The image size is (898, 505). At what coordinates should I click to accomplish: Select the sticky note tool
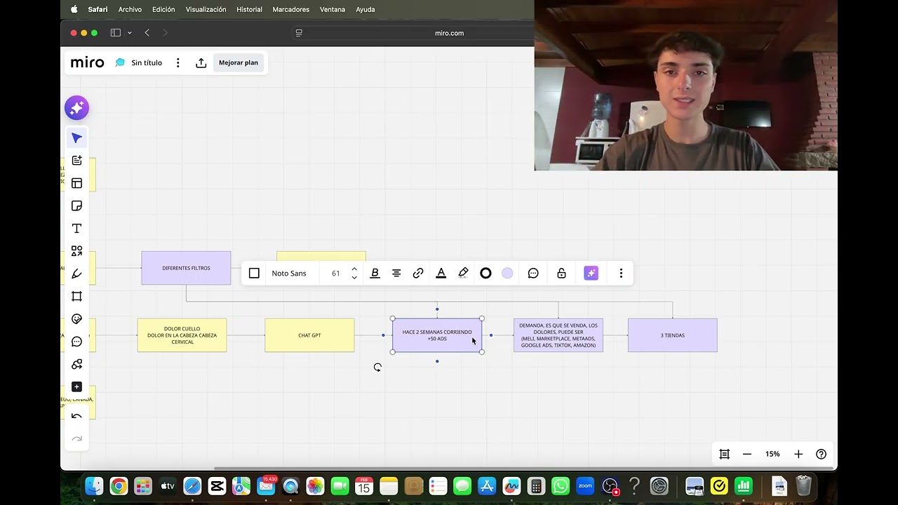click(x=76, y=206)
